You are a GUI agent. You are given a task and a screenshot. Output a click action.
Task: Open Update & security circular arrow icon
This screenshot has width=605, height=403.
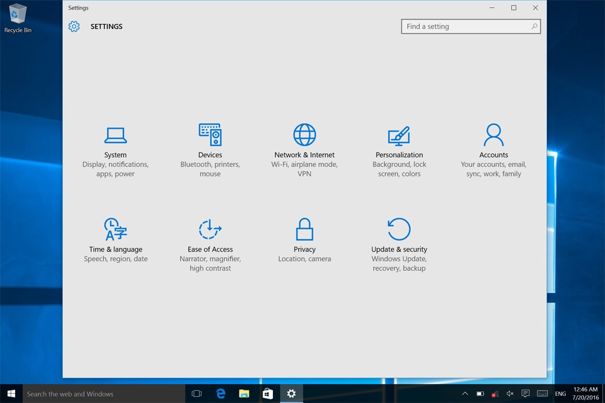tap(399, 230)
